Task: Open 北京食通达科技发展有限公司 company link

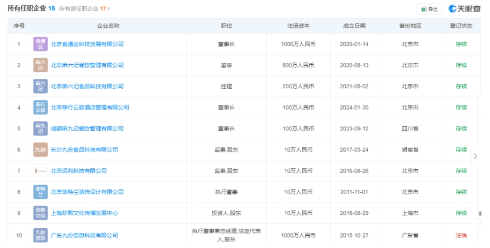Action: click(87, 44)
